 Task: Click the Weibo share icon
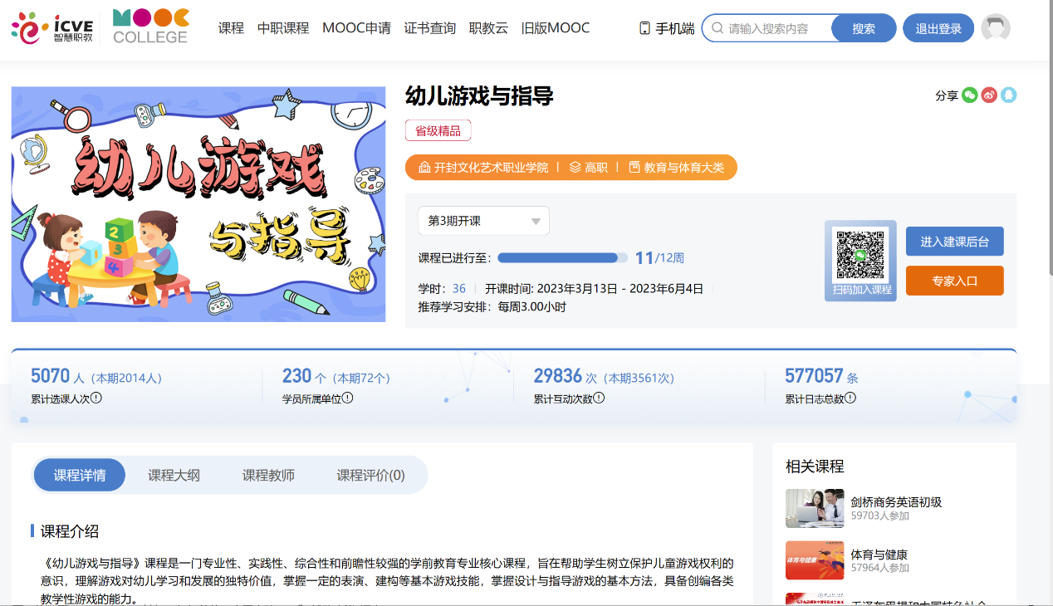pos(989,95)
